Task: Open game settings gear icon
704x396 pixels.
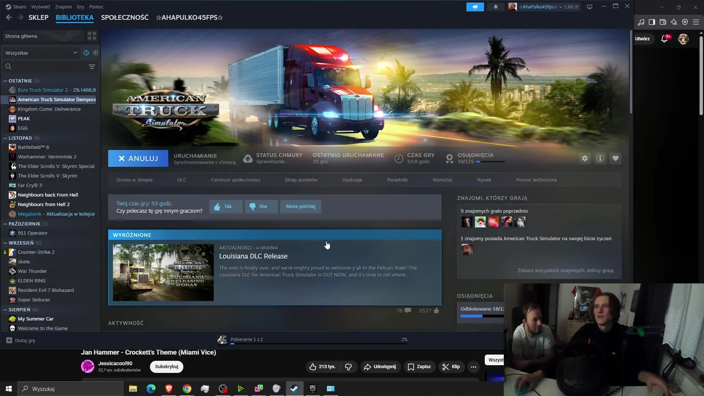Action: click(585, 158)
